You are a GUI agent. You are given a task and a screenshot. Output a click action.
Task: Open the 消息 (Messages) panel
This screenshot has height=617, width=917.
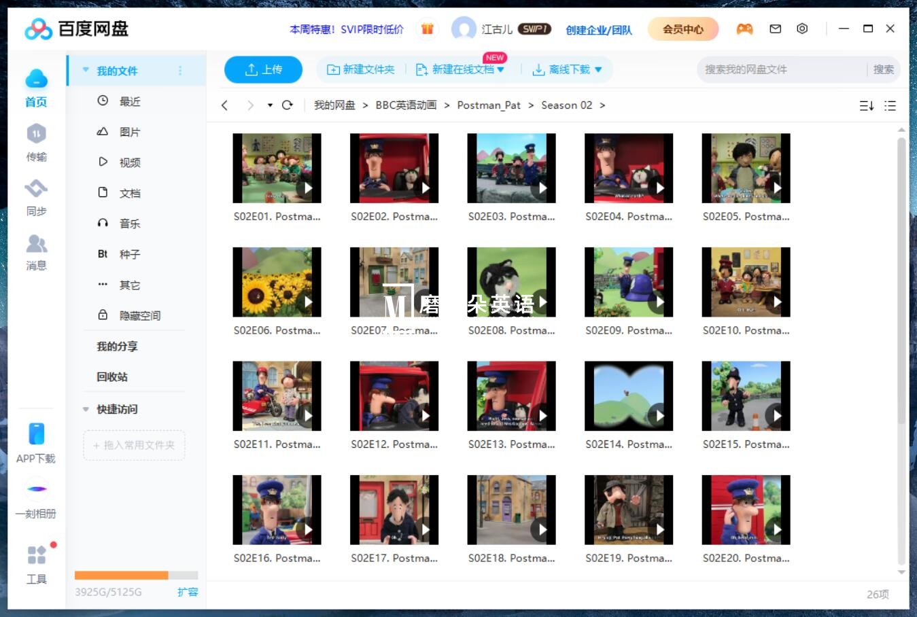click(x=36, y=253)
